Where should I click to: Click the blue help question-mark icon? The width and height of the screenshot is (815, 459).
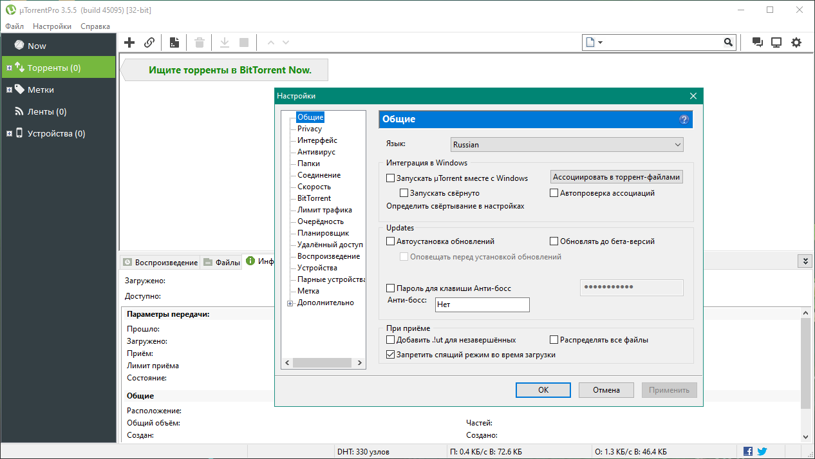(684, 119)
